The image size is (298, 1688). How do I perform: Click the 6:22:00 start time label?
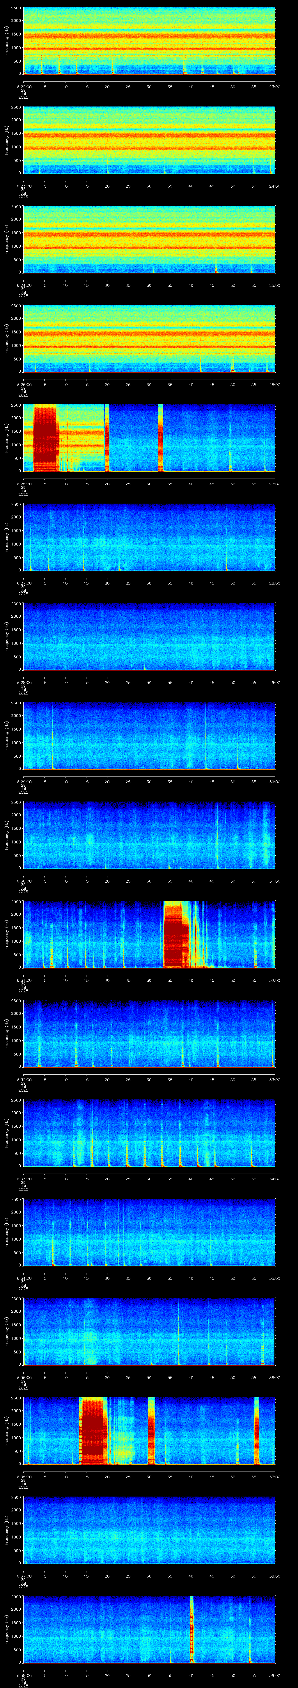(x=24, y=86)
